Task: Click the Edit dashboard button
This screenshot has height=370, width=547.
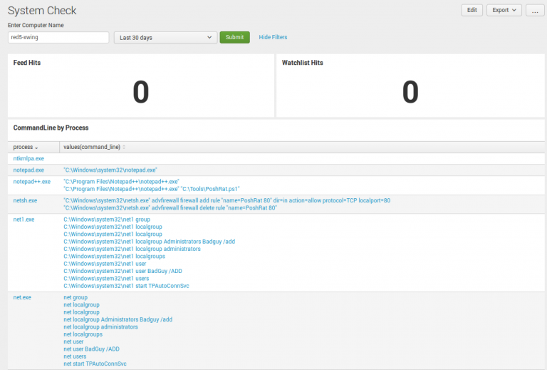Action: (x=472, y=10)
